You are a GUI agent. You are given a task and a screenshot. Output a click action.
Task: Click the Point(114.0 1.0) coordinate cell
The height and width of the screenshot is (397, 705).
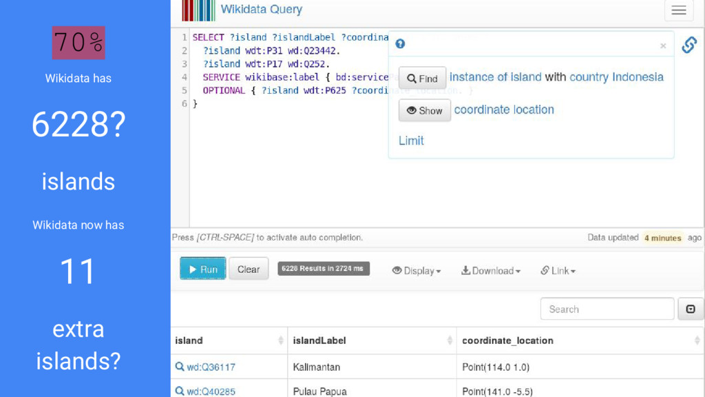pyautogui.click(x=580, y=367)
